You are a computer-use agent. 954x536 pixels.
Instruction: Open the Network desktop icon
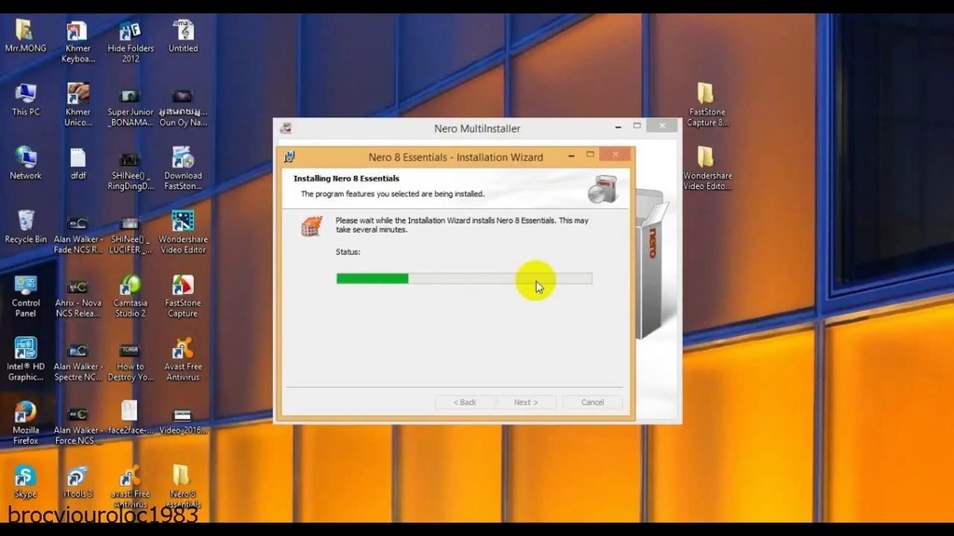click(25, 163)
